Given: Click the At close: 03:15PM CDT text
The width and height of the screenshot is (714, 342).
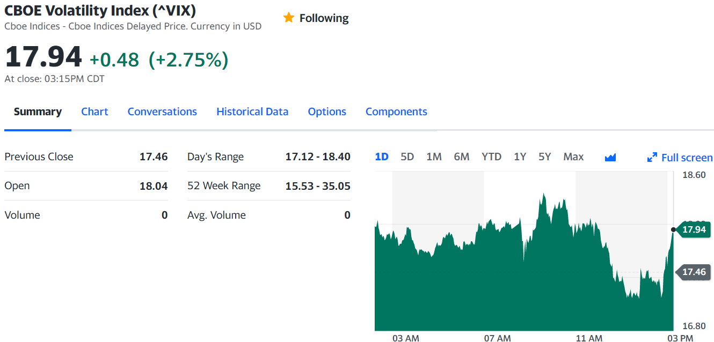Looking at the screenshot, I should (54, 79).
